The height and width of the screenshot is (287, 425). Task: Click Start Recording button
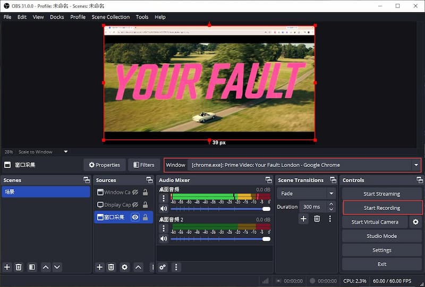[x=382, y=208]
